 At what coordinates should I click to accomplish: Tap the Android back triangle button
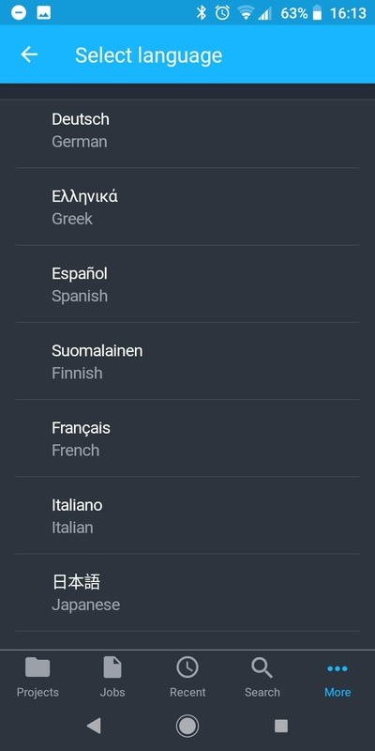(94, 726)
